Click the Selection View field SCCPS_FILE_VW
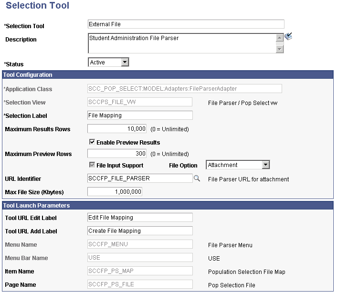The width and height of the screenshot is (337, 293). point(140,102)
